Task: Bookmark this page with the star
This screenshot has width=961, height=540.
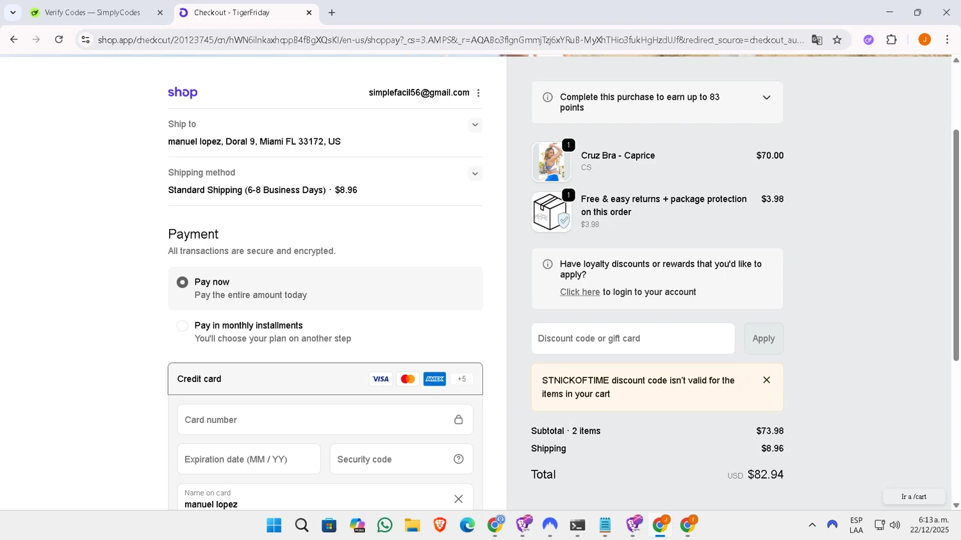Action: point(837,40)
